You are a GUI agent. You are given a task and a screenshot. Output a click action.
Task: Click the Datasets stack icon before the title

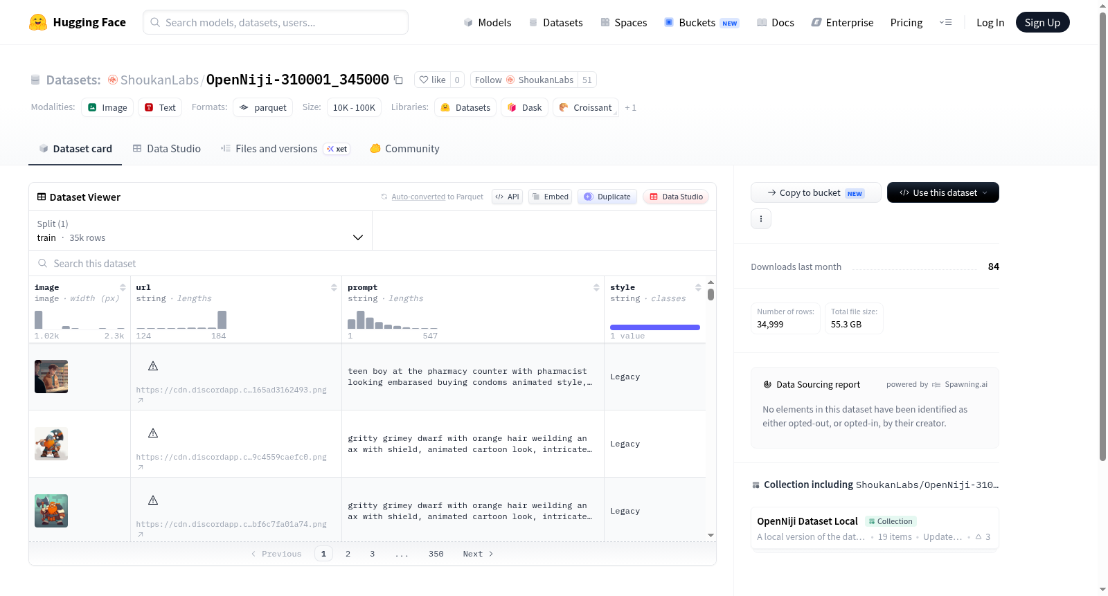point(35,80)
